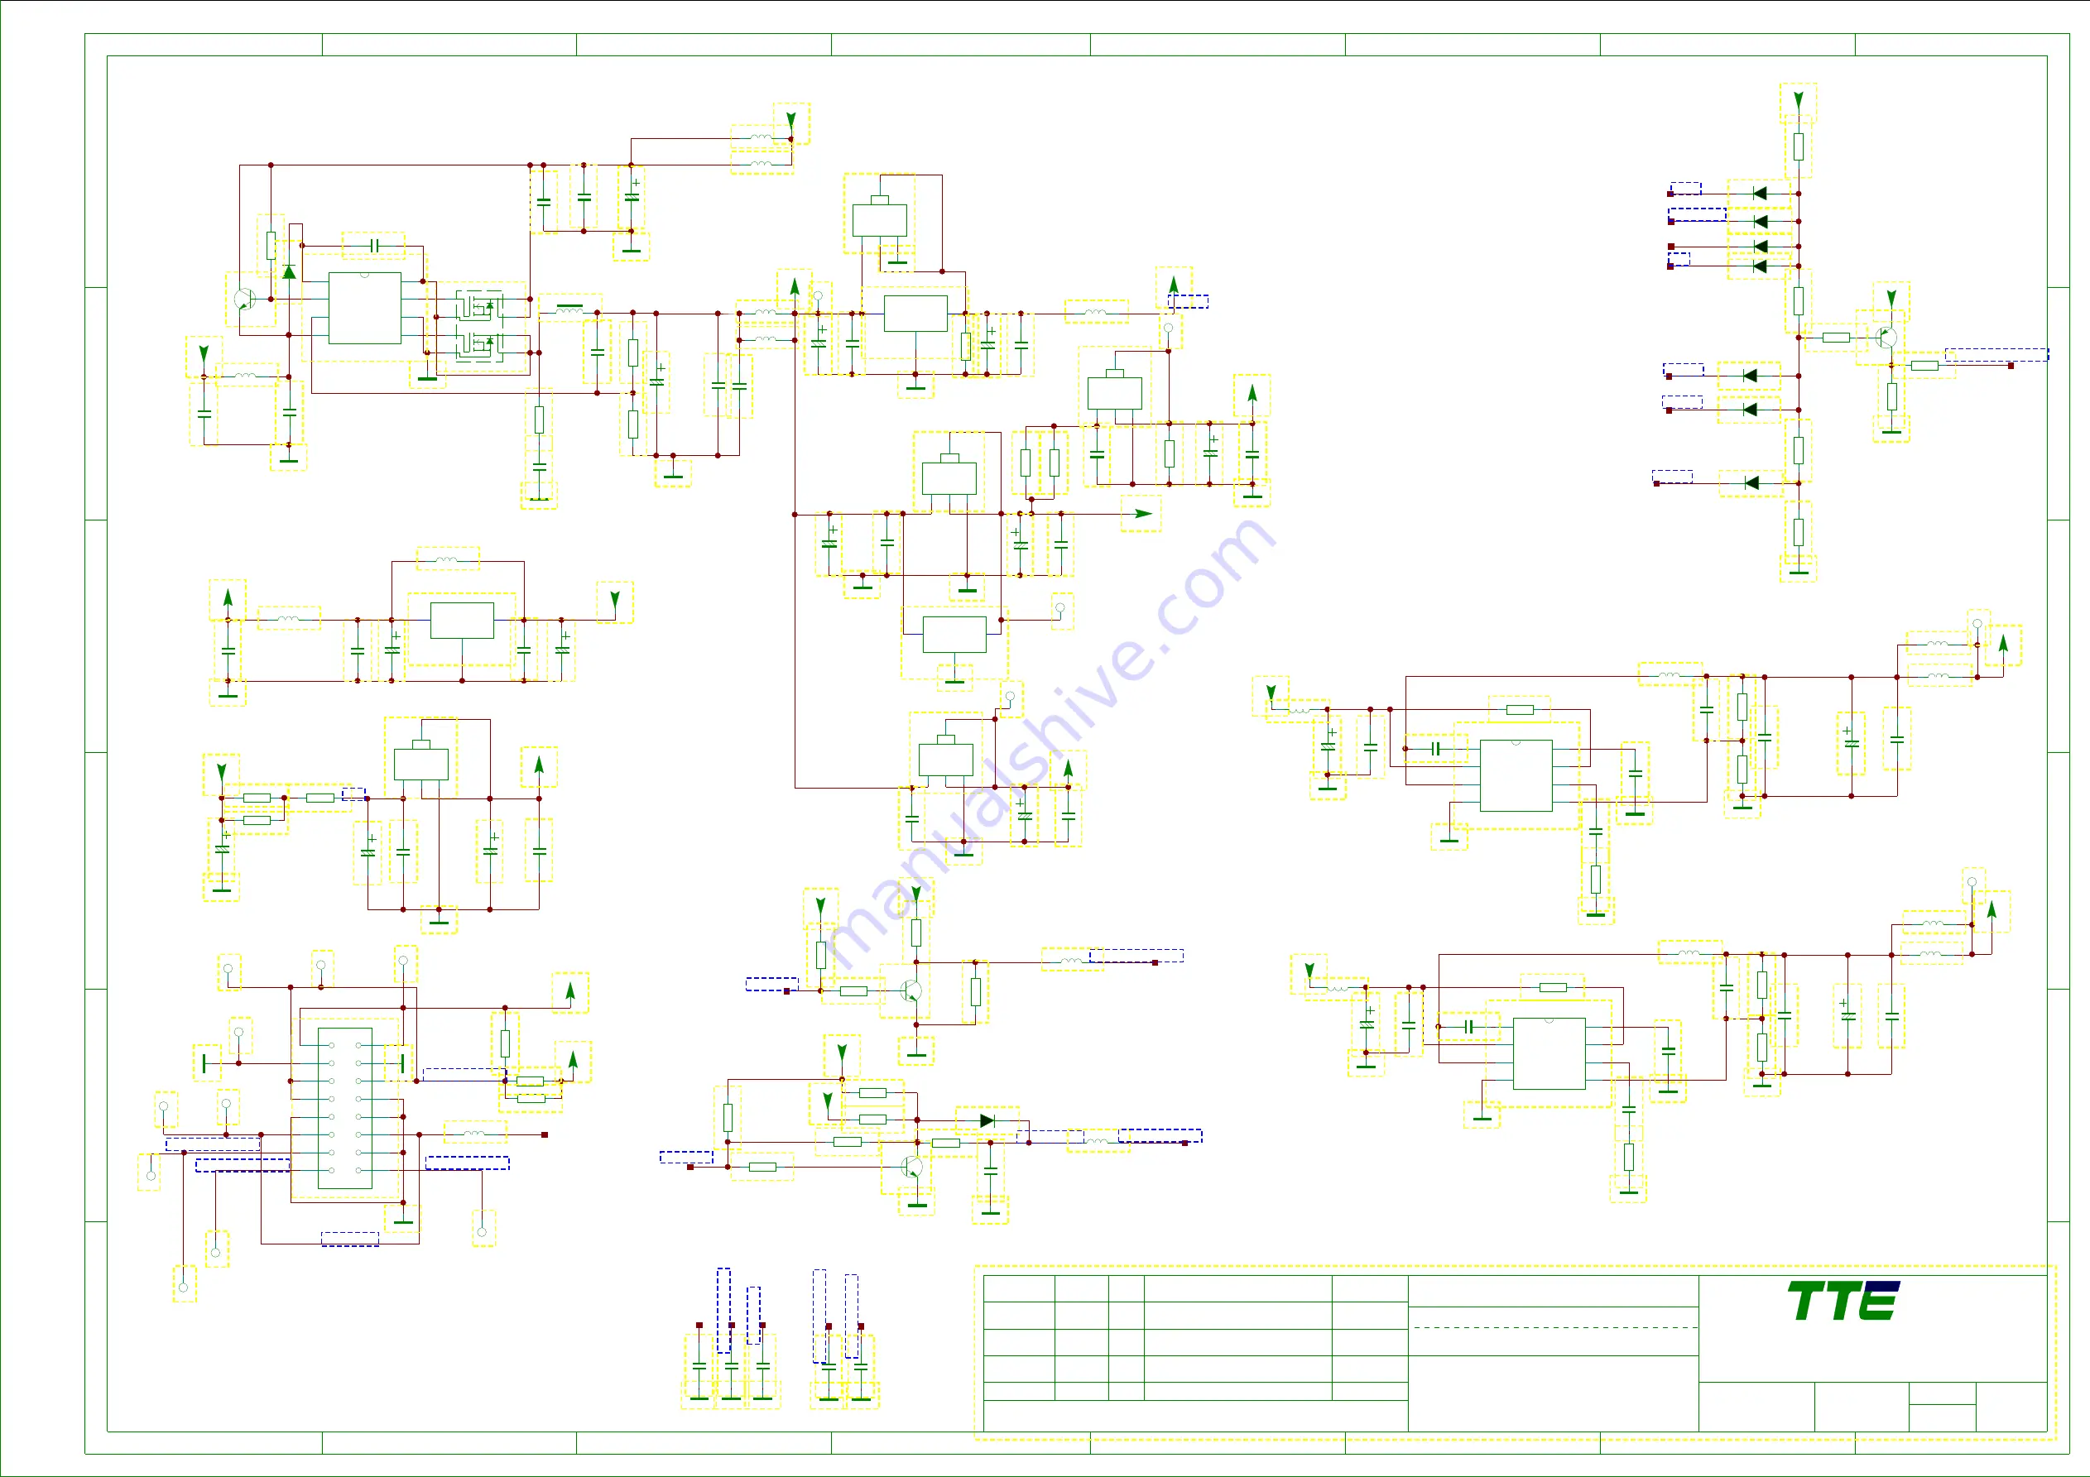The height and width of the screenshot is (1477, 2090).
Task: Select polarized capacitor below the top inductor pair
Action: tap(632, 197)
